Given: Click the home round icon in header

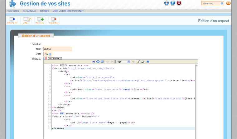Looking at the screenshot, I should (x=167, y=3).
